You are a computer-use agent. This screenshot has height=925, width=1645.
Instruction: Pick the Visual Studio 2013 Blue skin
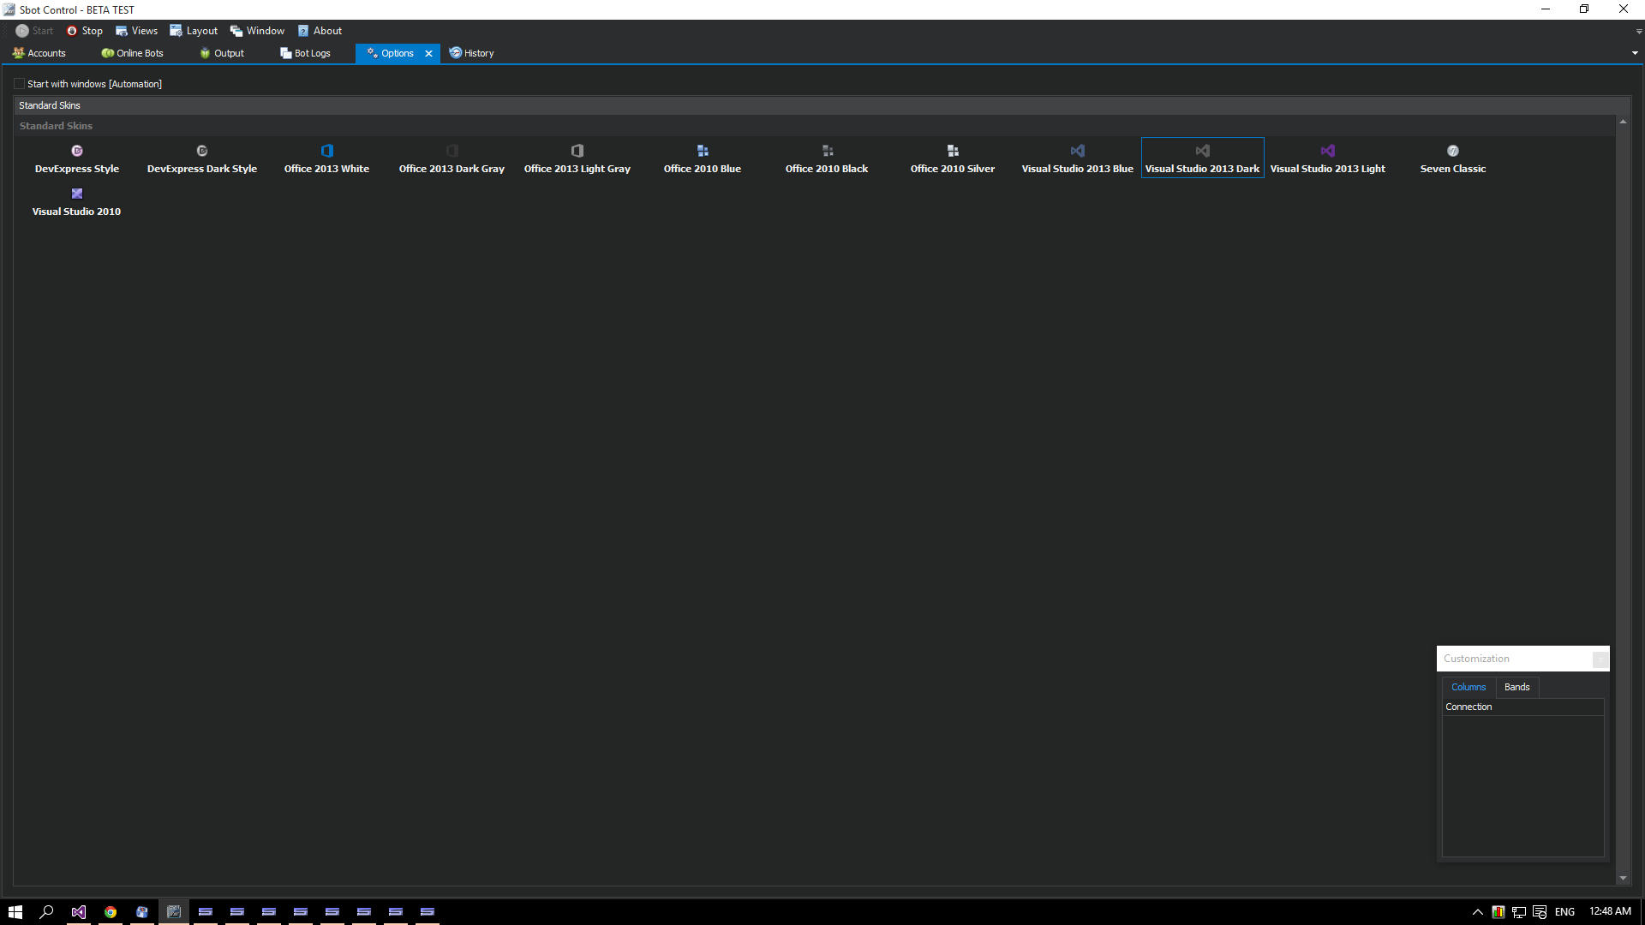[1077, 159]
